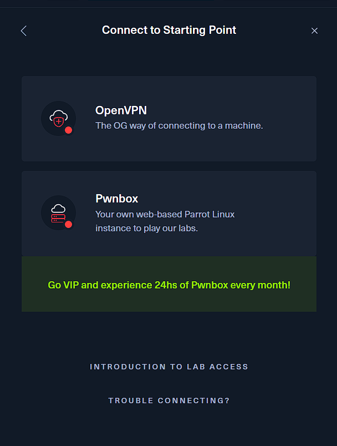The image size is (337, 446).
Task: Select the OpenVPN connection title
Action: point(121,110)
